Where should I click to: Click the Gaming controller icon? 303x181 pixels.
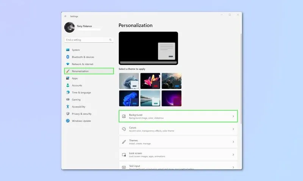pyautogui.click(x=68, y=99)
